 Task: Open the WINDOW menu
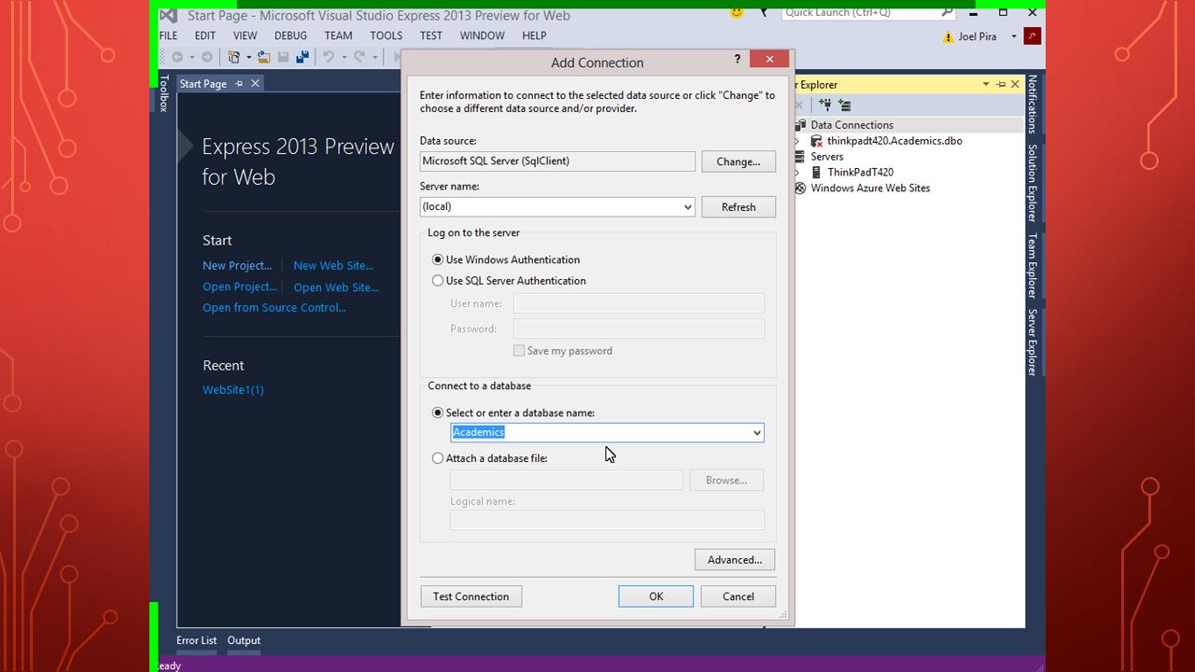[482, 35]
